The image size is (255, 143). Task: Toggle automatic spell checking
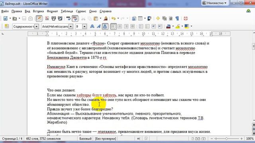coord(75,19)
